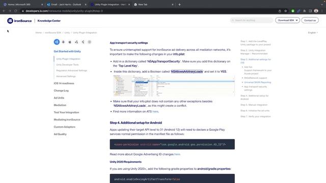Viewport: 326px width, 183px height.
Task: Close the New Tab tab
Action: point(172,5)
